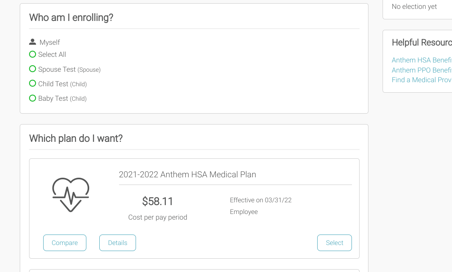
Task: Follow the Find a Medical Provider link
Action: (421, 80)
